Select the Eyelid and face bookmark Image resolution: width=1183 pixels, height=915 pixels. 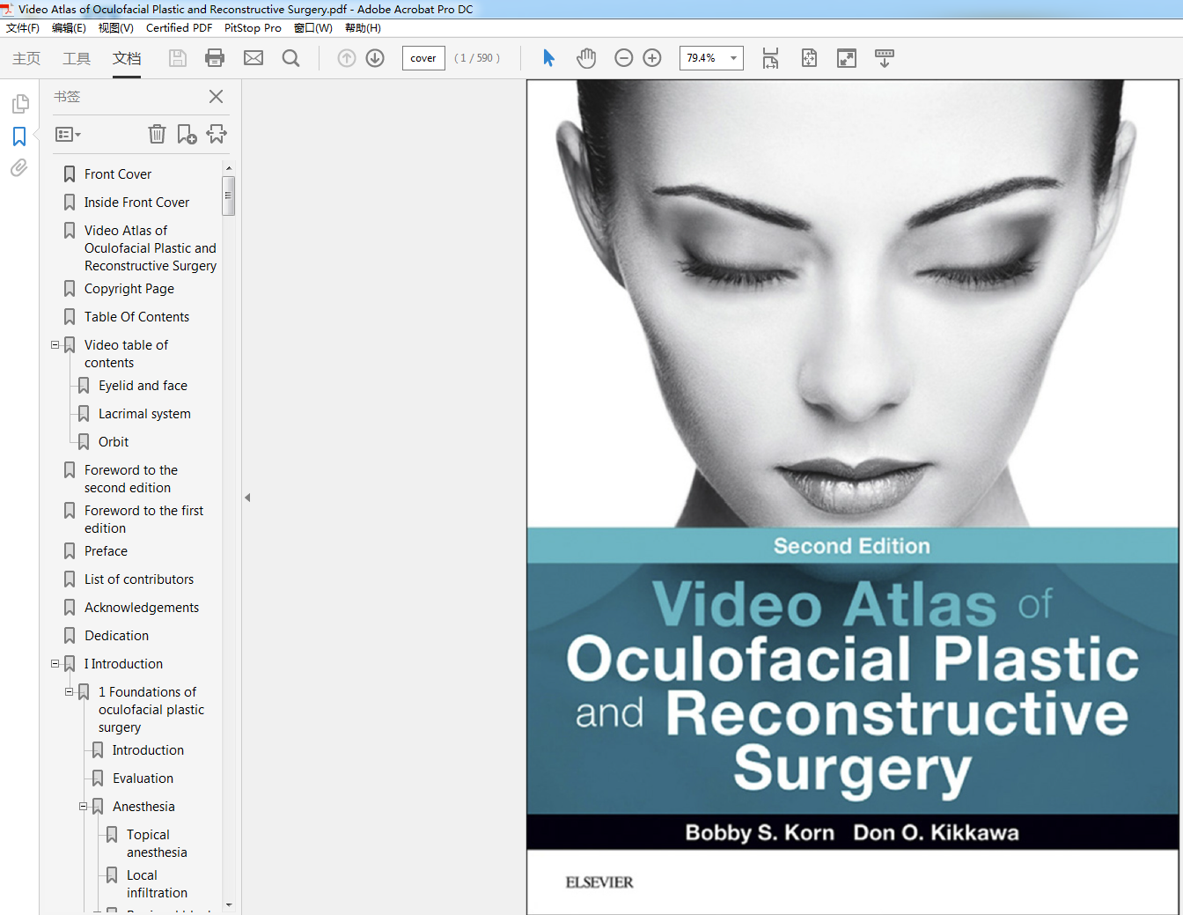click(143, 386)
